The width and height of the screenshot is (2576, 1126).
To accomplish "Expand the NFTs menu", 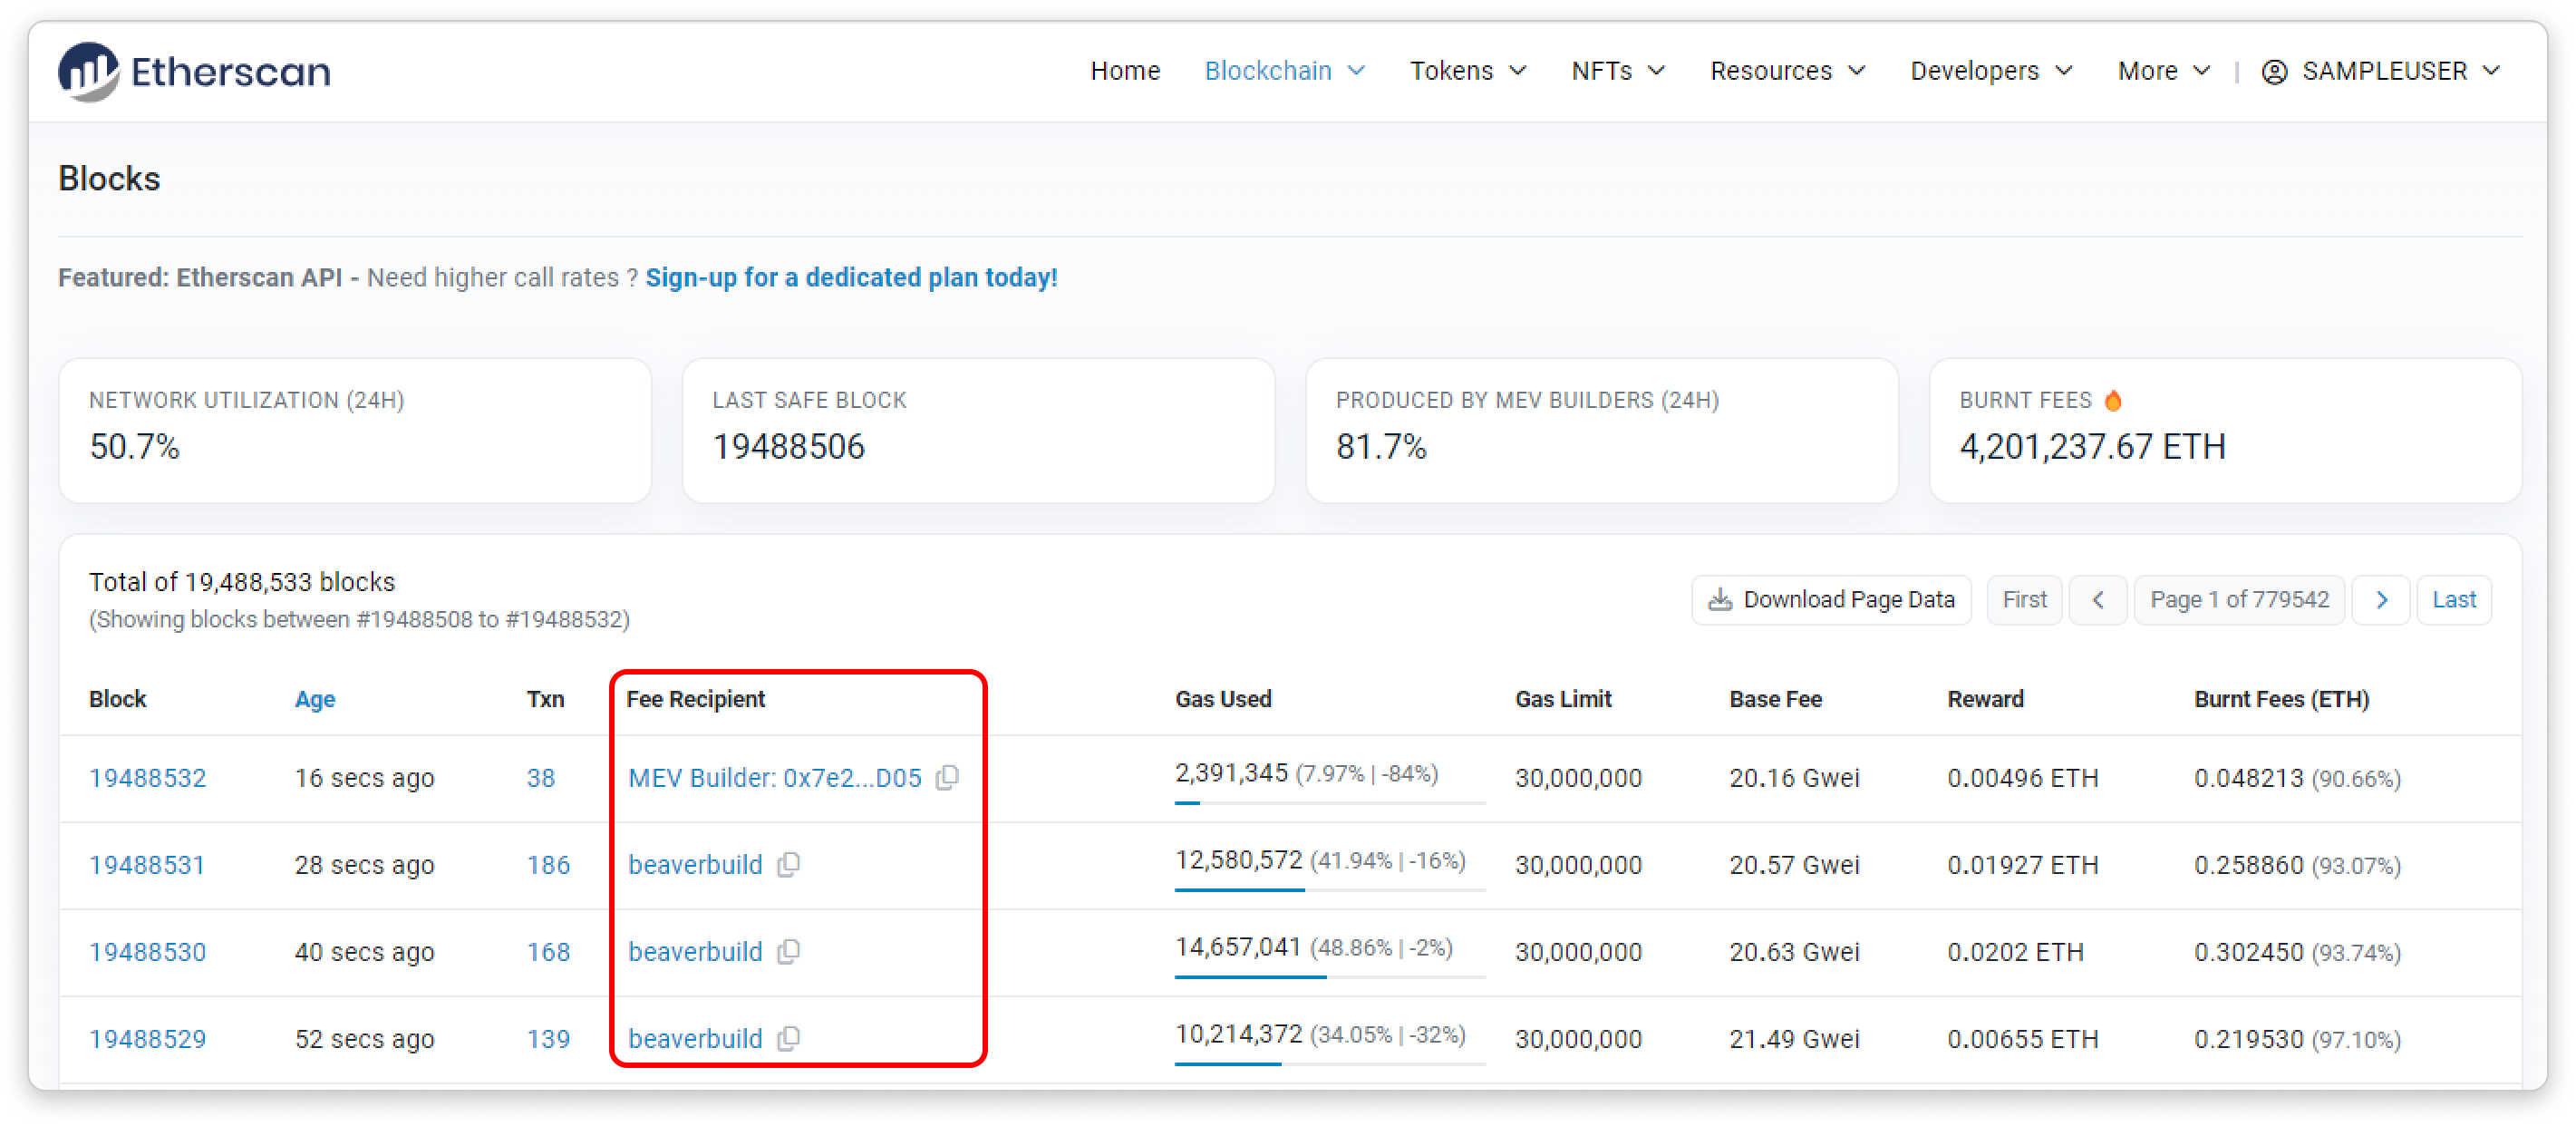I will (x=1617, y=71).
